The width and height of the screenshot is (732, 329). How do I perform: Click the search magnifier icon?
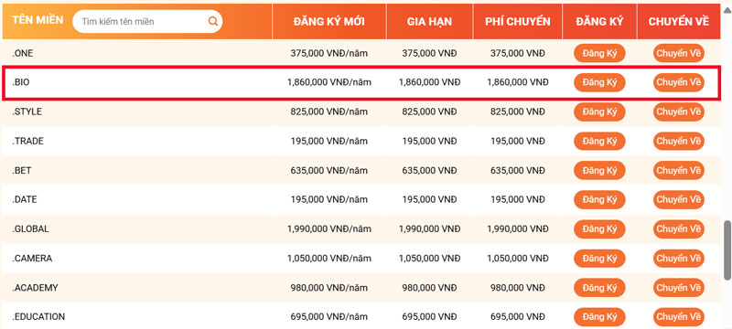[x=213, y=21]
